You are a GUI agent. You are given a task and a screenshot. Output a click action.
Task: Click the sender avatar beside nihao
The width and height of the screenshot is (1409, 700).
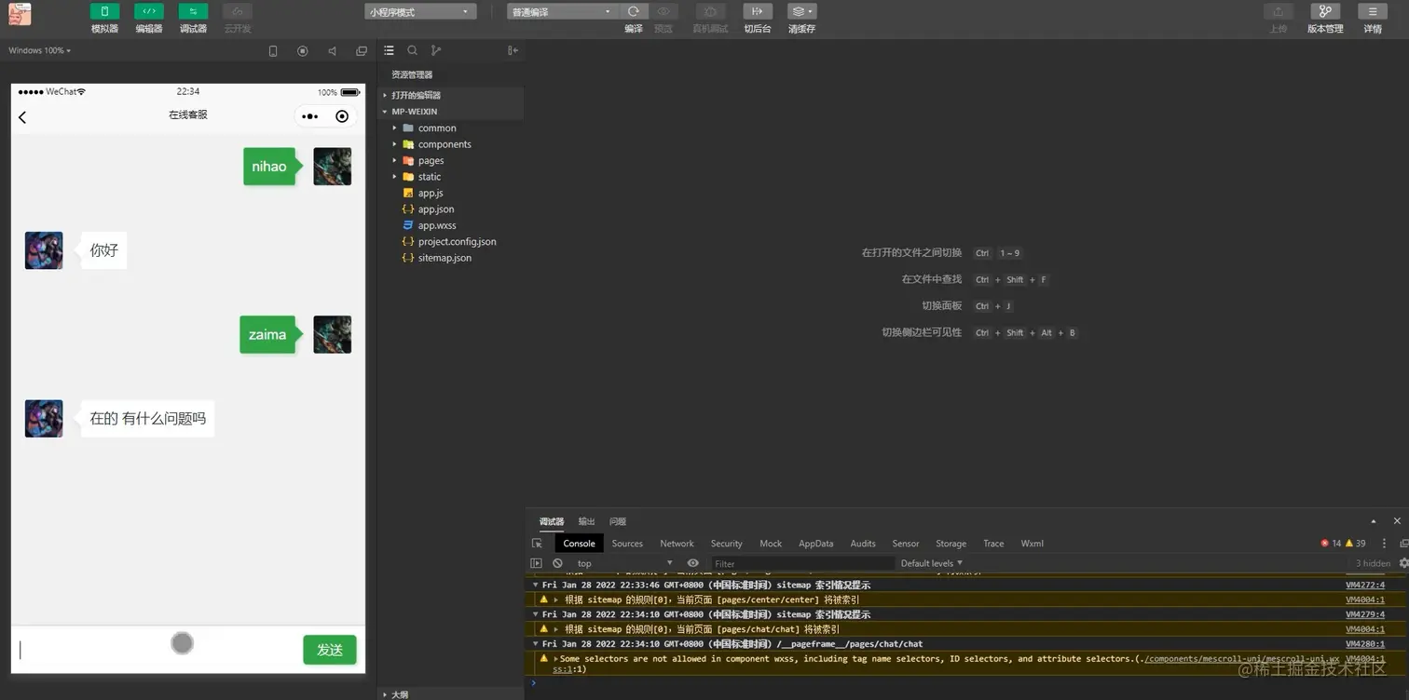pyautogui.click(x=333, y=167)
